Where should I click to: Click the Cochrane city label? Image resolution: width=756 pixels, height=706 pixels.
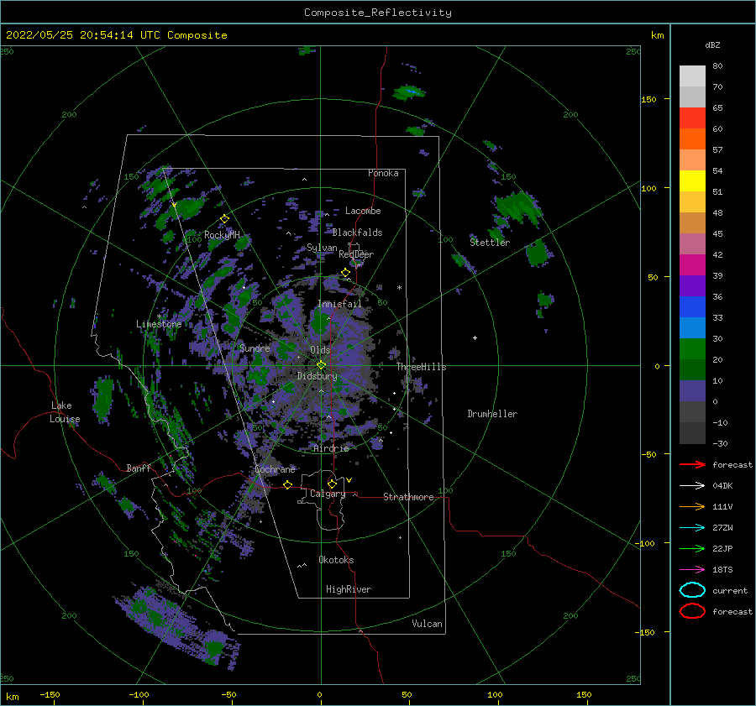click(275, 469)
